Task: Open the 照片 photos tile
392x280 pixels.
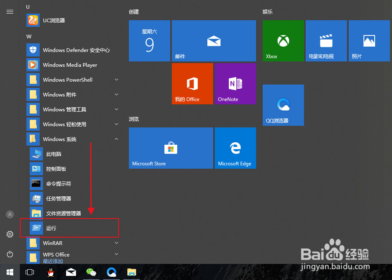Action: 369,41
